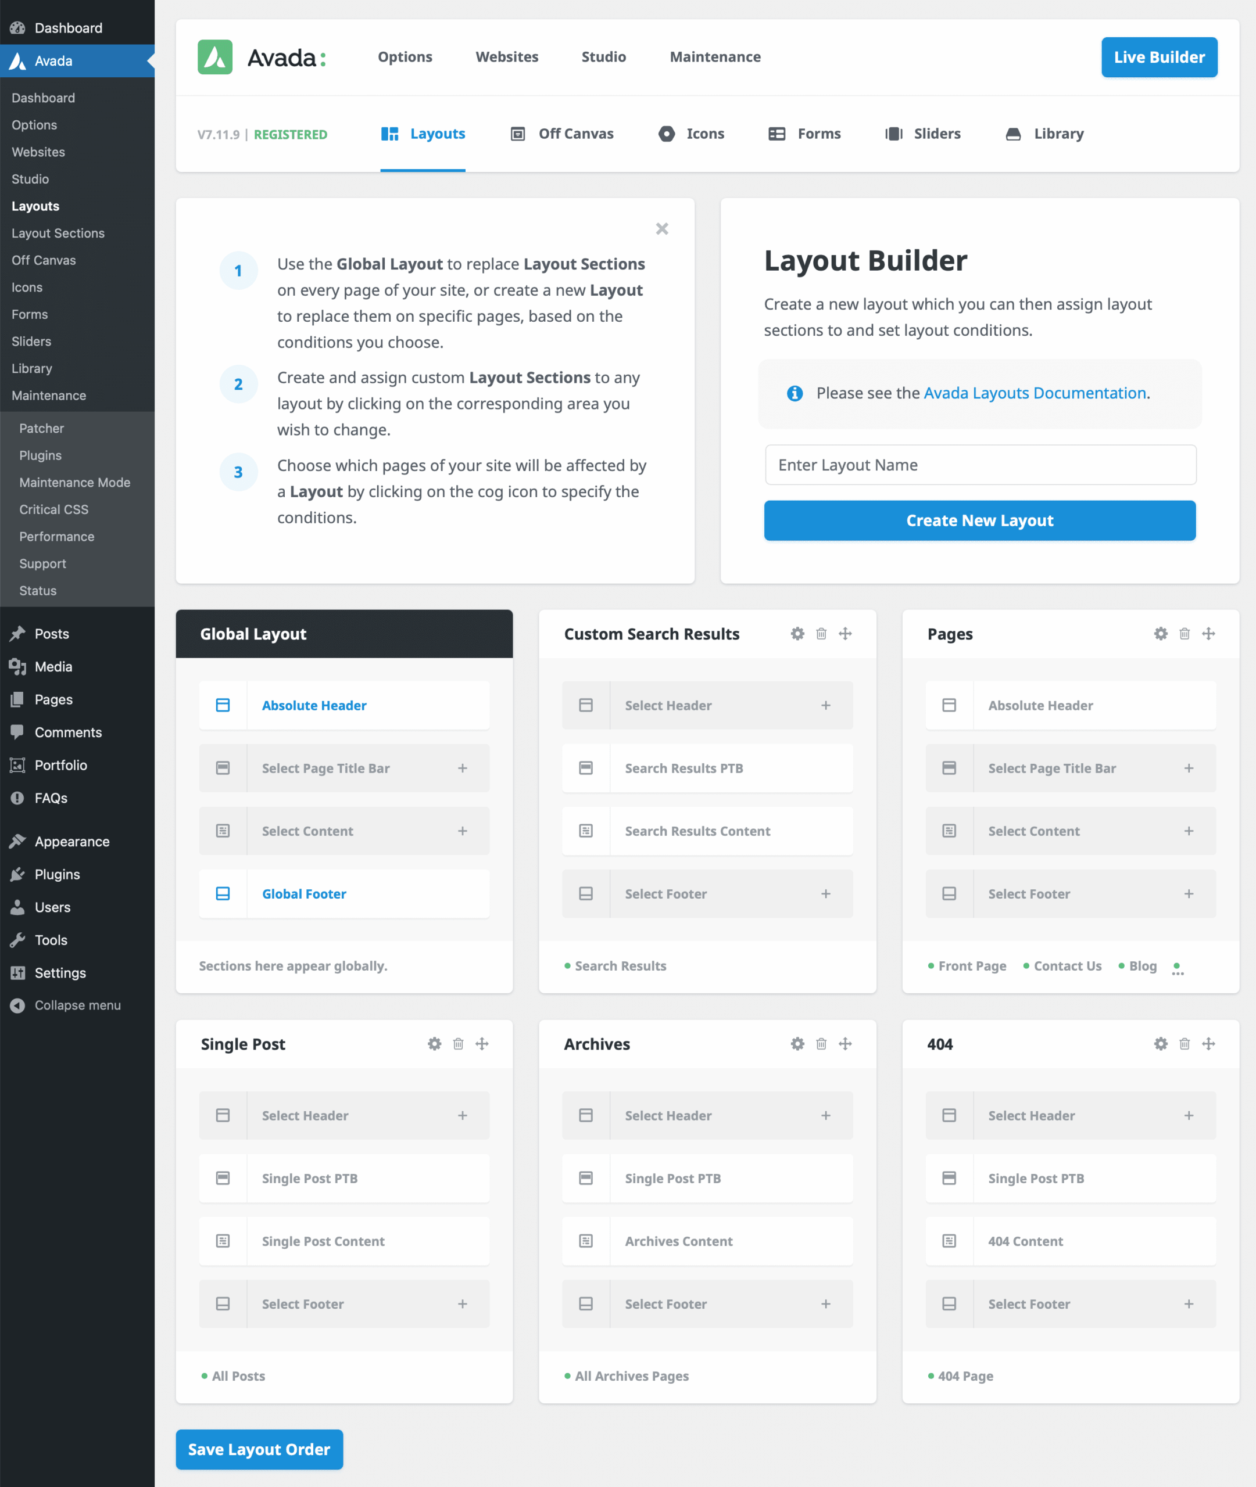Open condition settings for Custom Search Results layout

click(797, 633)
